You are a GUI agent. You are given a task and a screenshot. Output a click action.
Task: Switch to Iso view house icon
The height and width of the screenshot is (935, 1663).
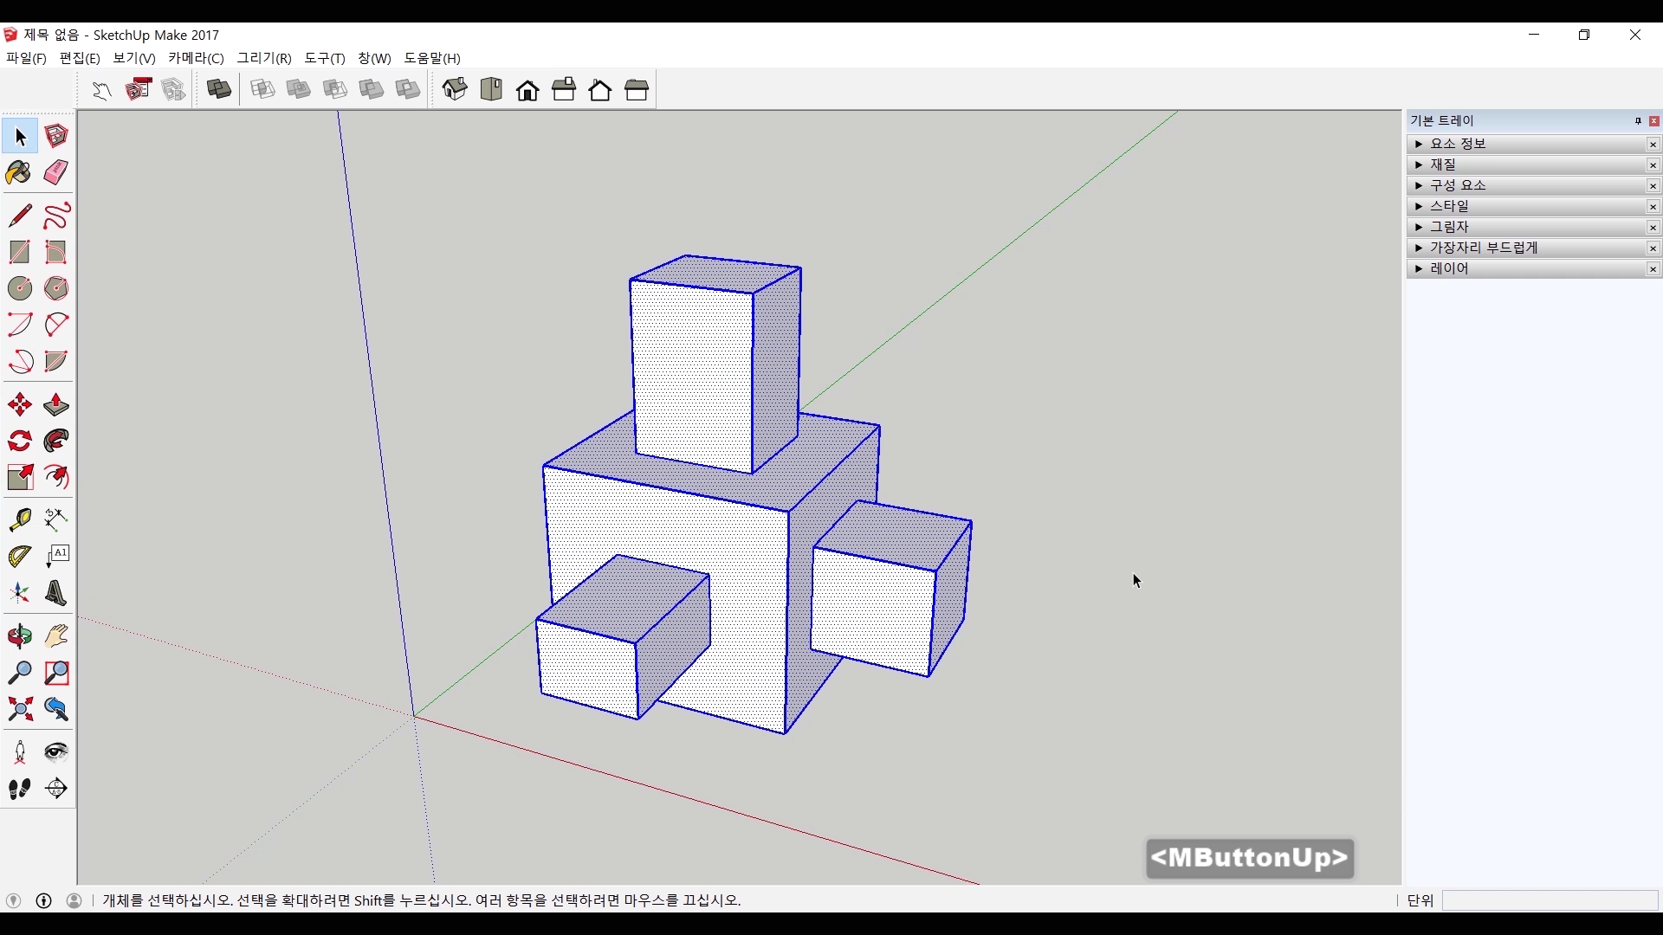pos(455,90)
